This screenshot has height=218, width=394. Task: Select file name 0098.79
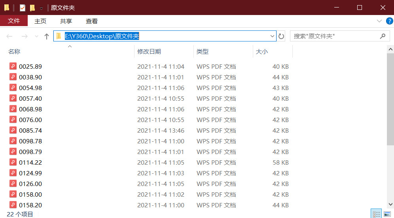[x=30, y=152]
